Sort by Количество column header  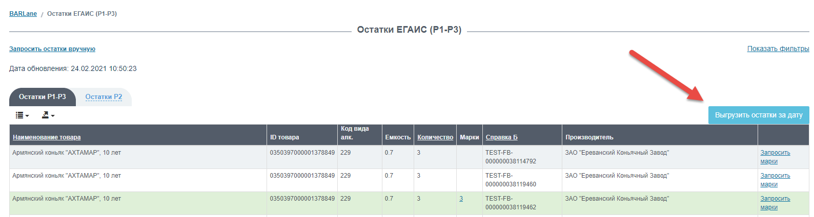click(x=435, y=137)
